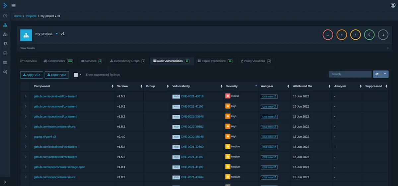The width and height of the screenshot is (398, 186).
Task: Click the Dependency-Track logo icon
Action: 5,5
